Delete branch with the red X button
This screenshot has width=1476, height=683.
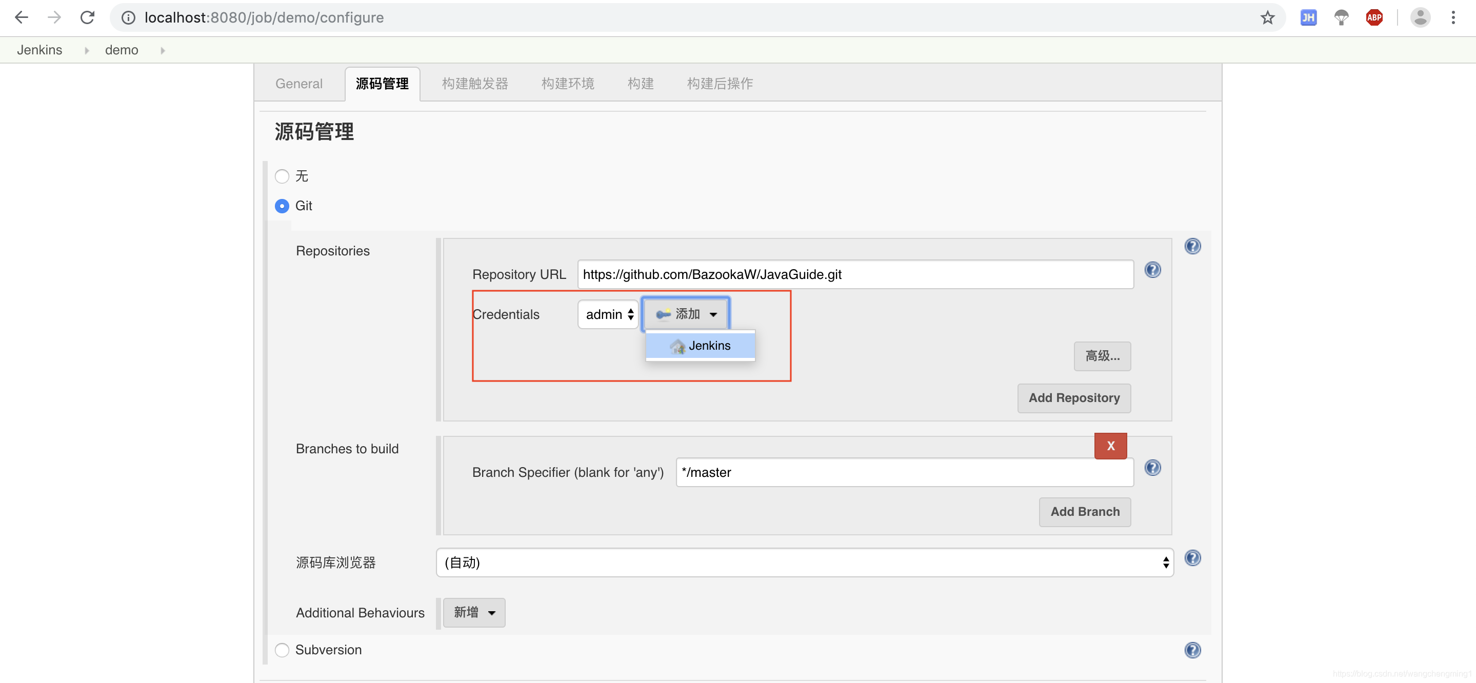[1110, 446]
